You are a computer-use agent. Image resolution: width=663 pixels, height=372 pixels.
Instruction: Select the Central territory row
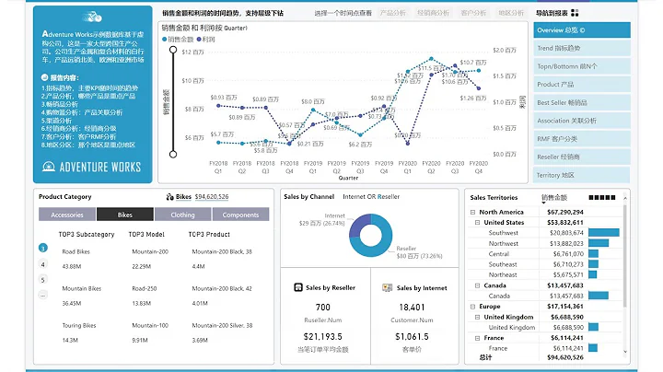tap(544, 253)
